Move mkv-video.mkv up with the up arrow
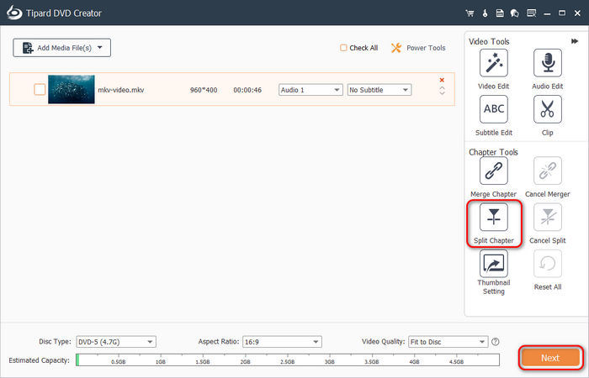589x378 pixels. point(442,88)
